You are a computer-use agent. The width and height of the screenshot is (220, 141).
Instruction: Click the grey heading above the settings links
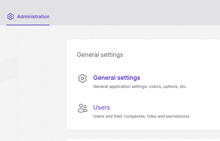pyautogui.click(x=100, y=55)
